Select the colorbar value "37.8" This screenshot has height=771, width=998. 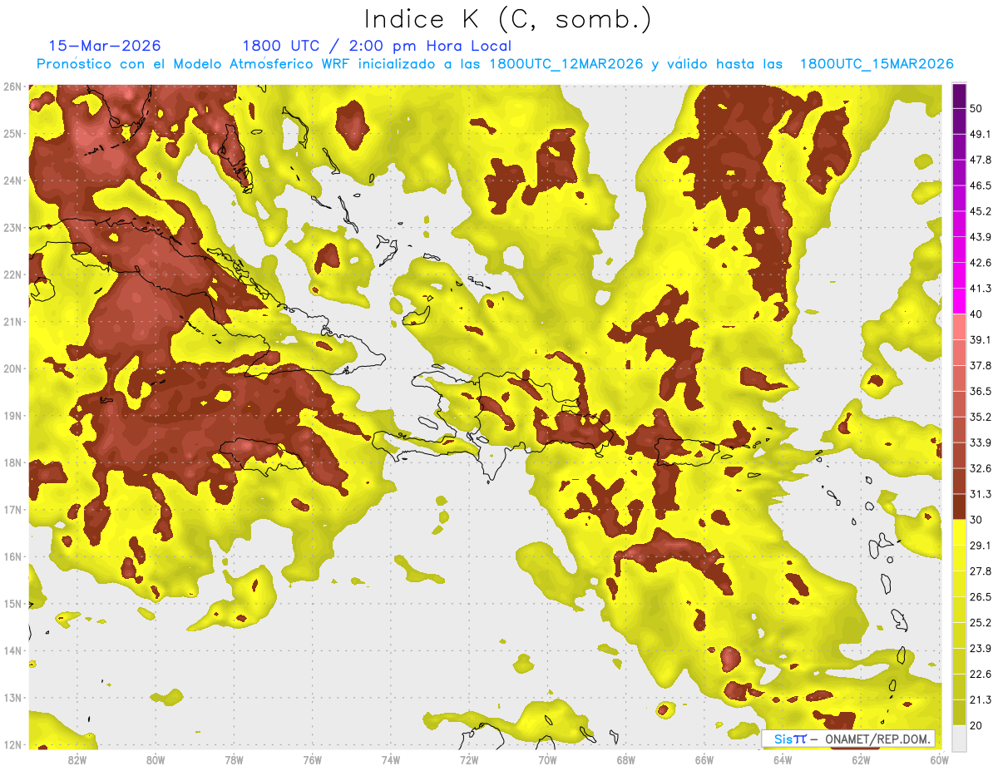click(x=980, y=366)
